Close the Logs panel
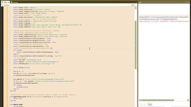The height and width of the screenshot is (107, 191). [189, 2]
